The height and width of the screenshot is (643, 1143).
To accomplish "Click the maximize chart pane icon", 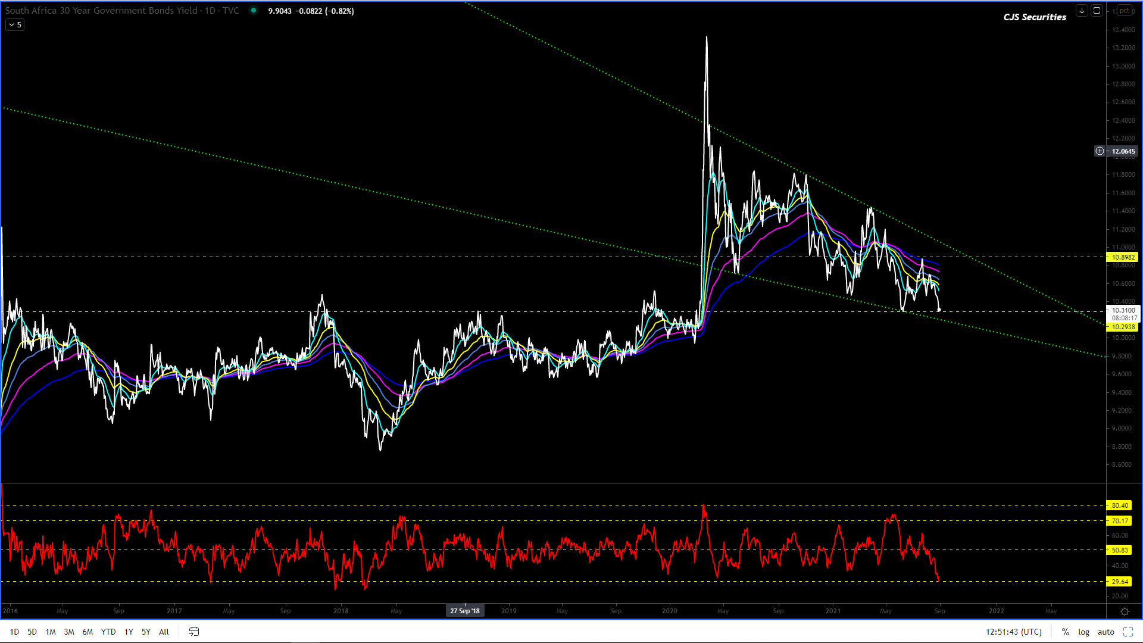I will pos(1097,11).
